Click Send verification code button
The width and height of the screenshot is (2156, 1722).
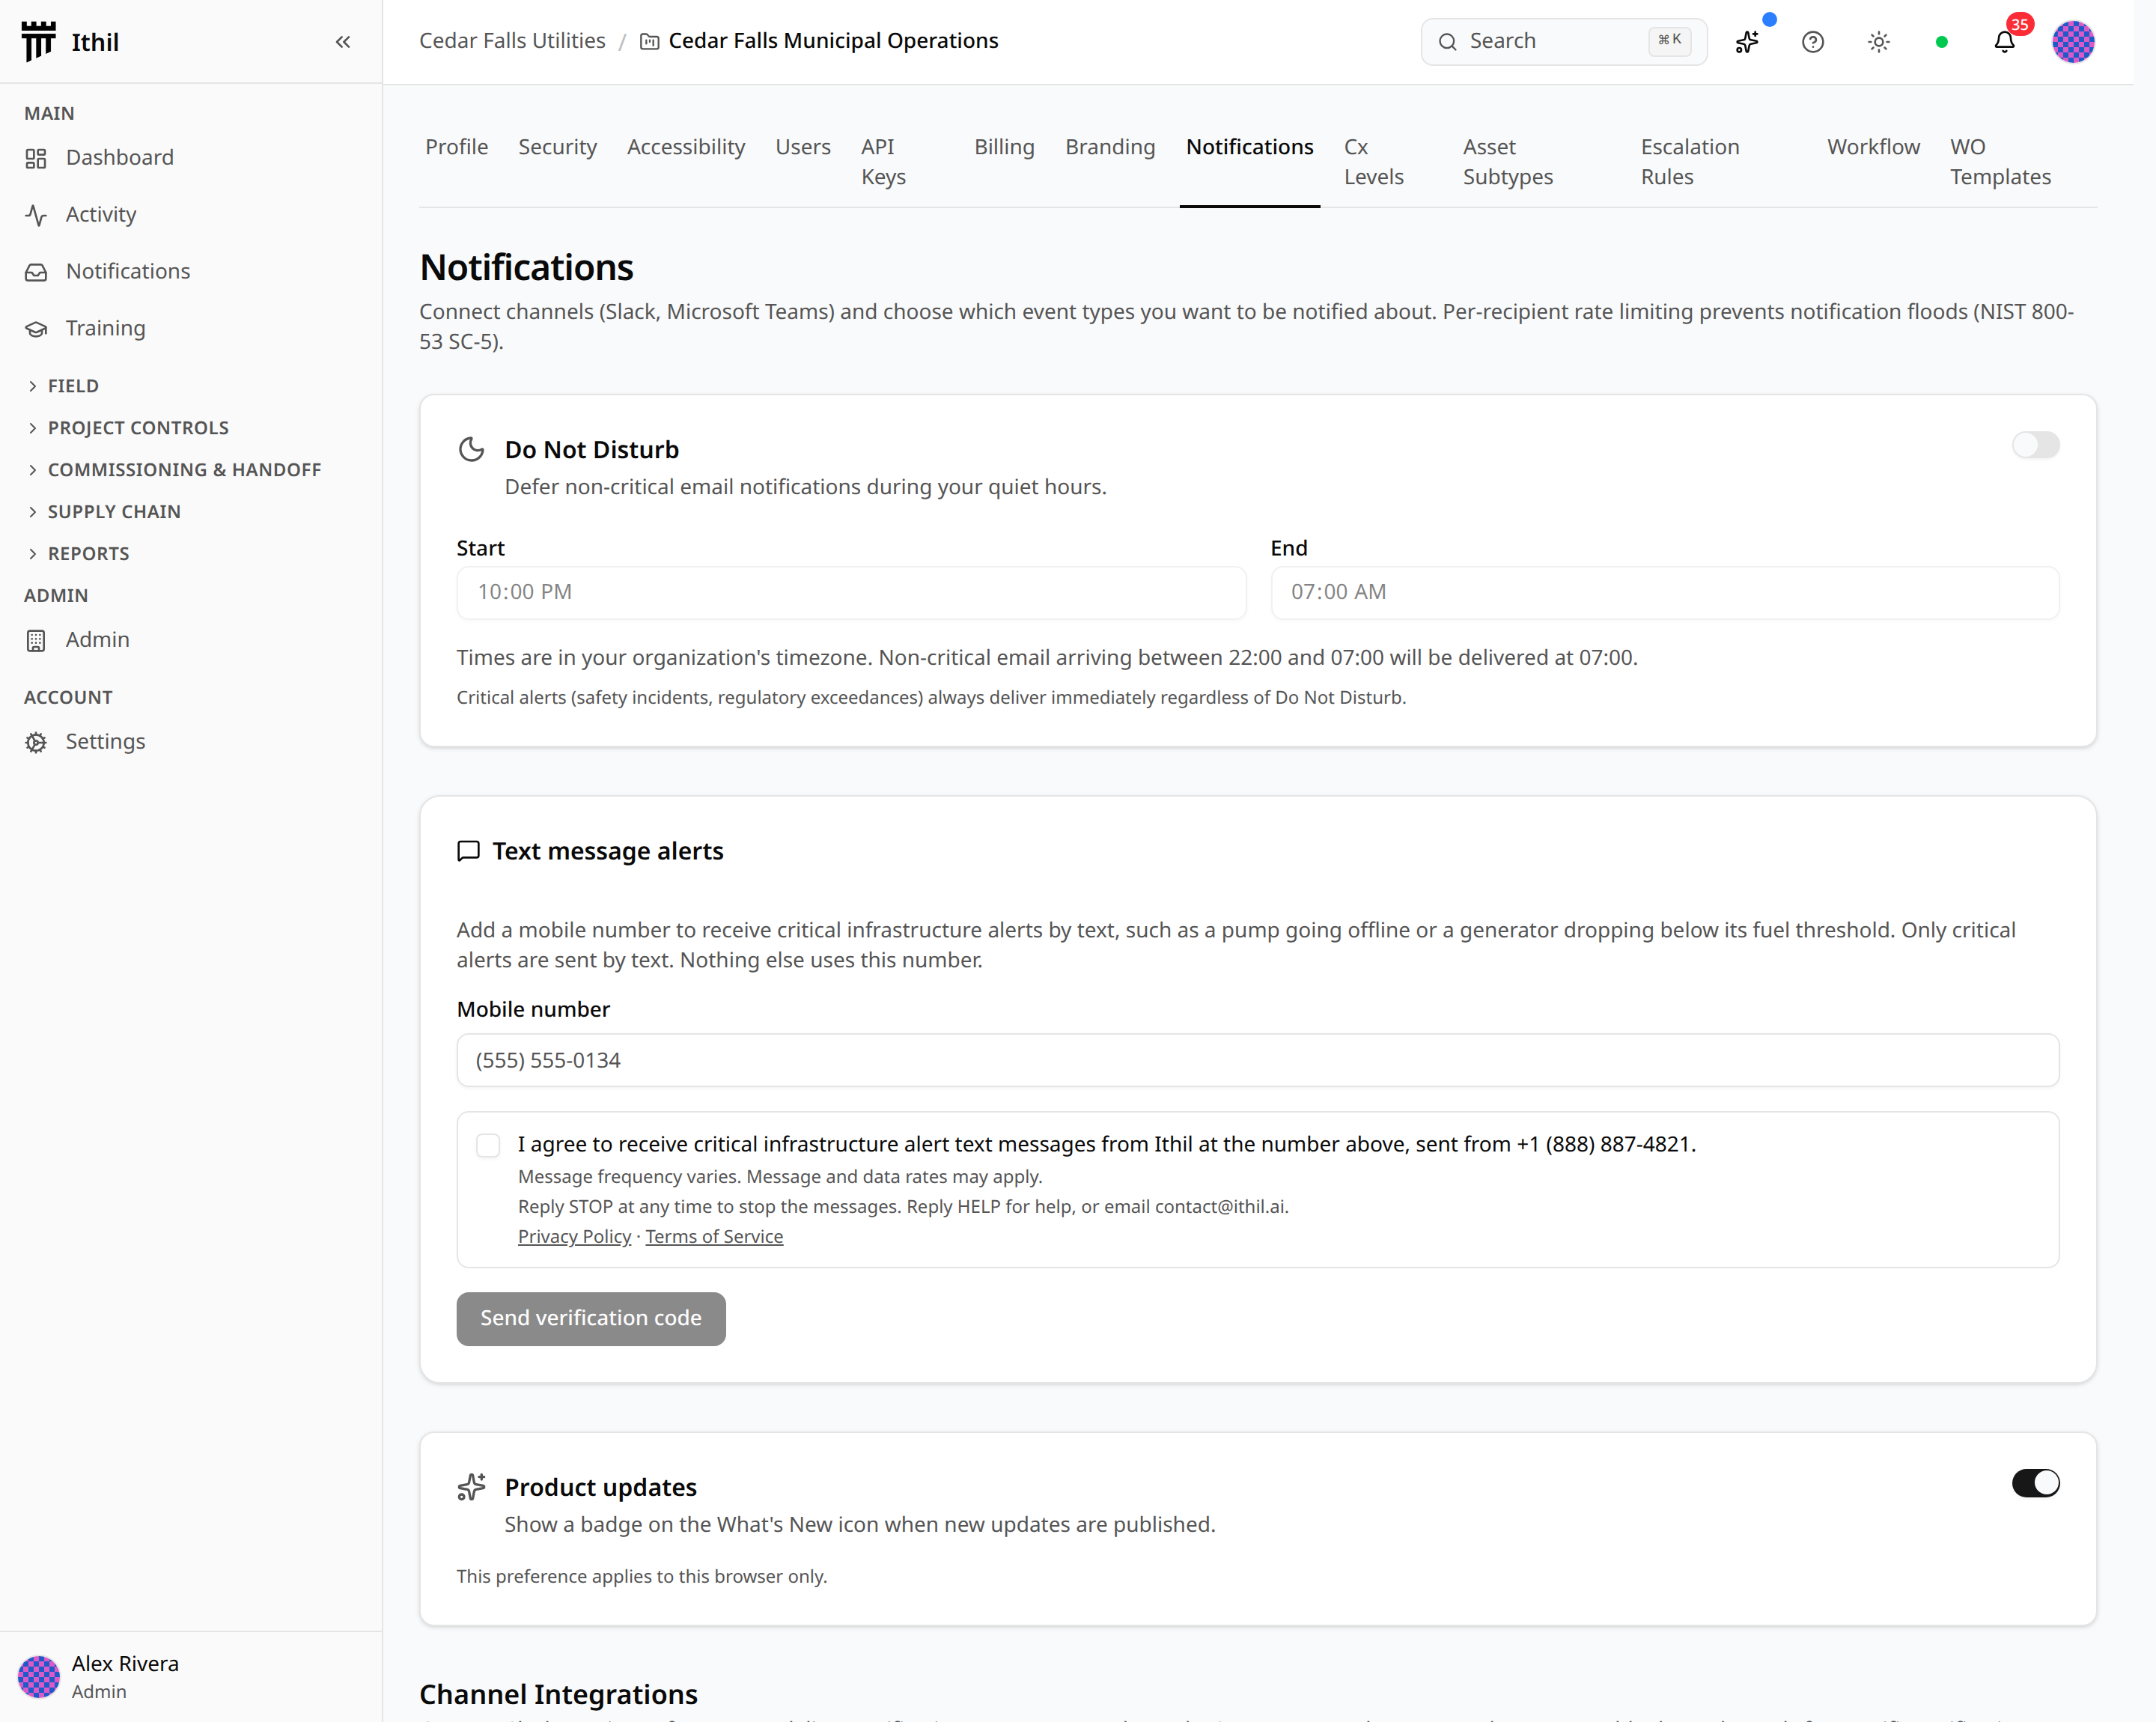point(591,1319)
